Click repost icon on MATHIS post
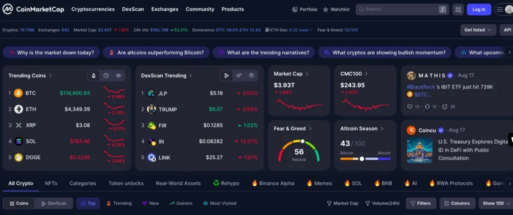 pos(427,106)
